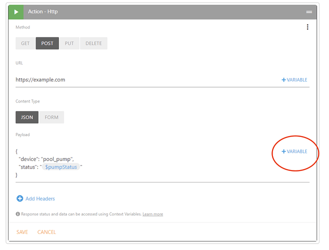
Task: Click the "device": "pool_pump" payload line
Action: [46, 159]
